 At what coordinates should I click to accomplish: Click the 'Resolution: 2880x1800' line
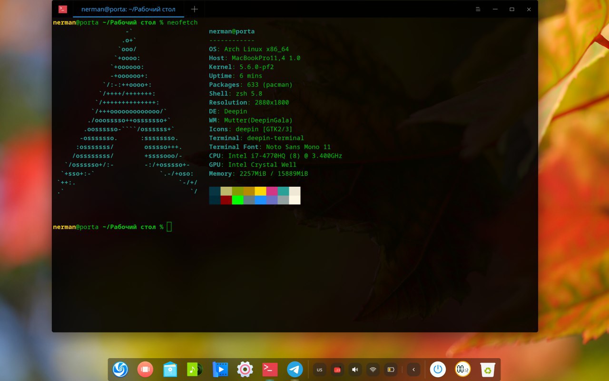(x=249, y=102)
